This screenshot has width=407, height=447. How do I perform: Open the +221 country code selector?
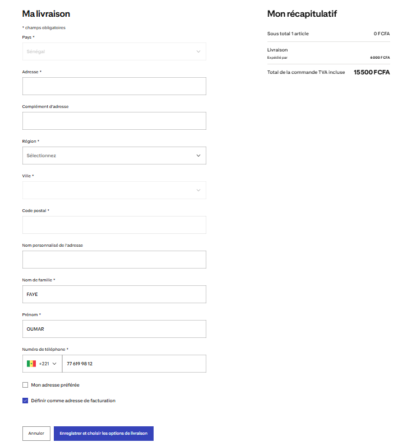[x=42, y=364]
